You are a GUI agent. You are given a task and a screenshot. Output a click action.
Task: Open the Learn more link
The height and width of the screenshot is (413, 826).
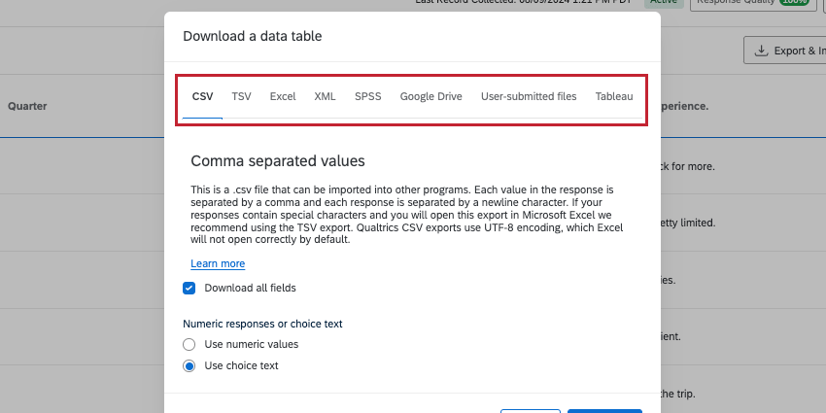[x=218, y=263]
